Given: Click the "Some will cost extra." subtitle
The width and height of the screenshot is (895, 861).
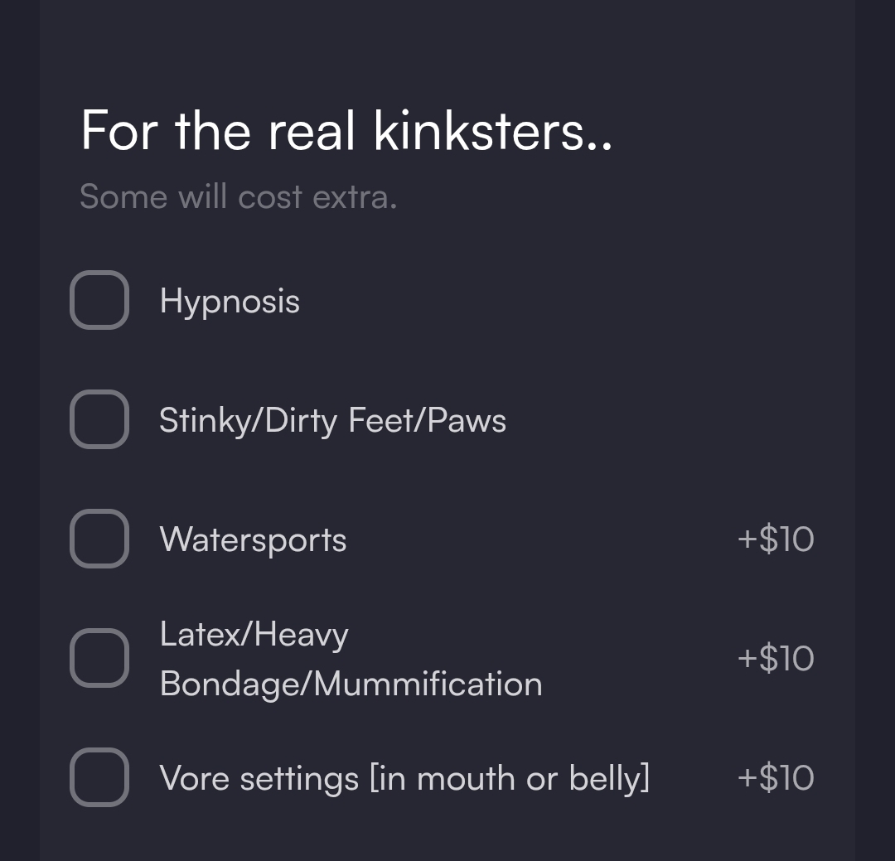Looking at the screenshot, I should coord(238,197).
